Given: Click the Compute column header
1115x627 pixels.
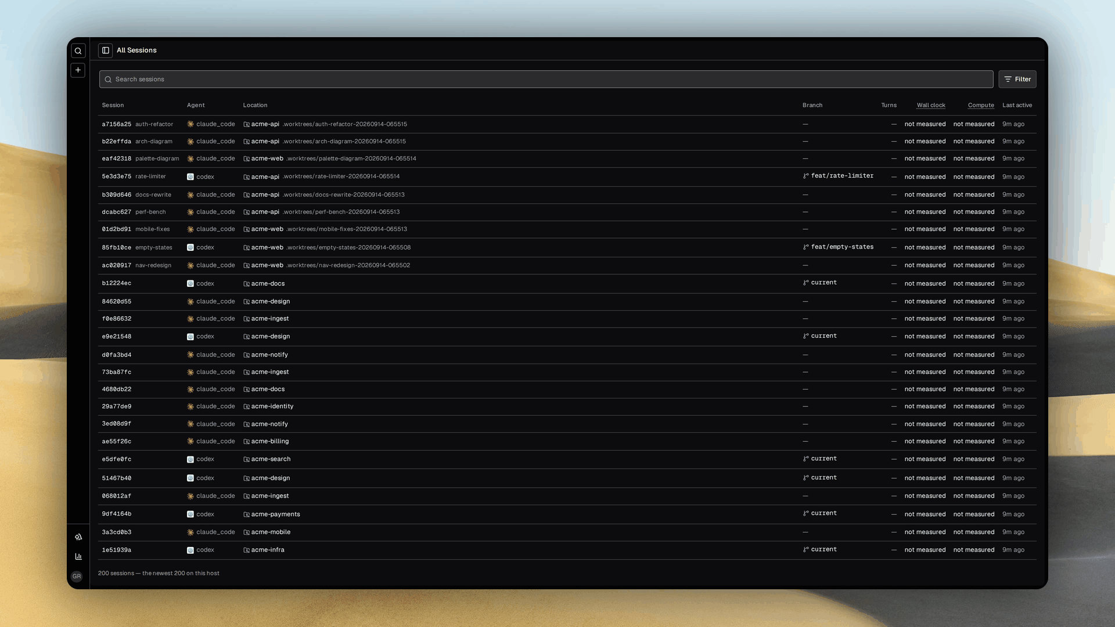Looking at the screenshot, I should point(981,106).
